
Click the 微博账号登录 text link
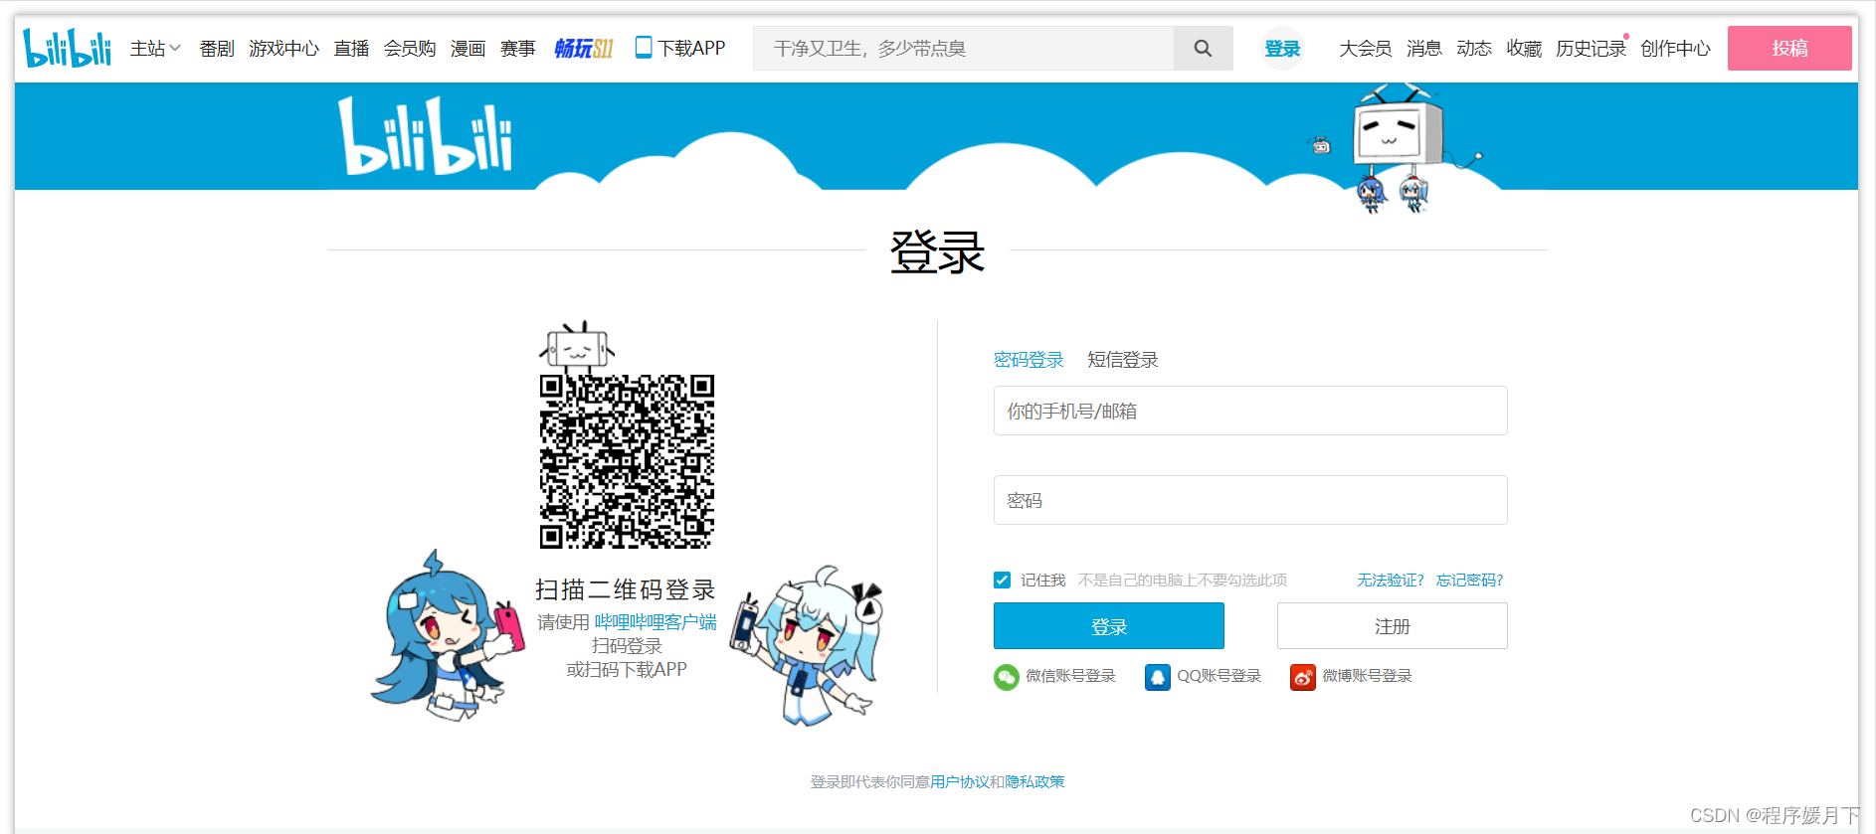click(1367, 676)
